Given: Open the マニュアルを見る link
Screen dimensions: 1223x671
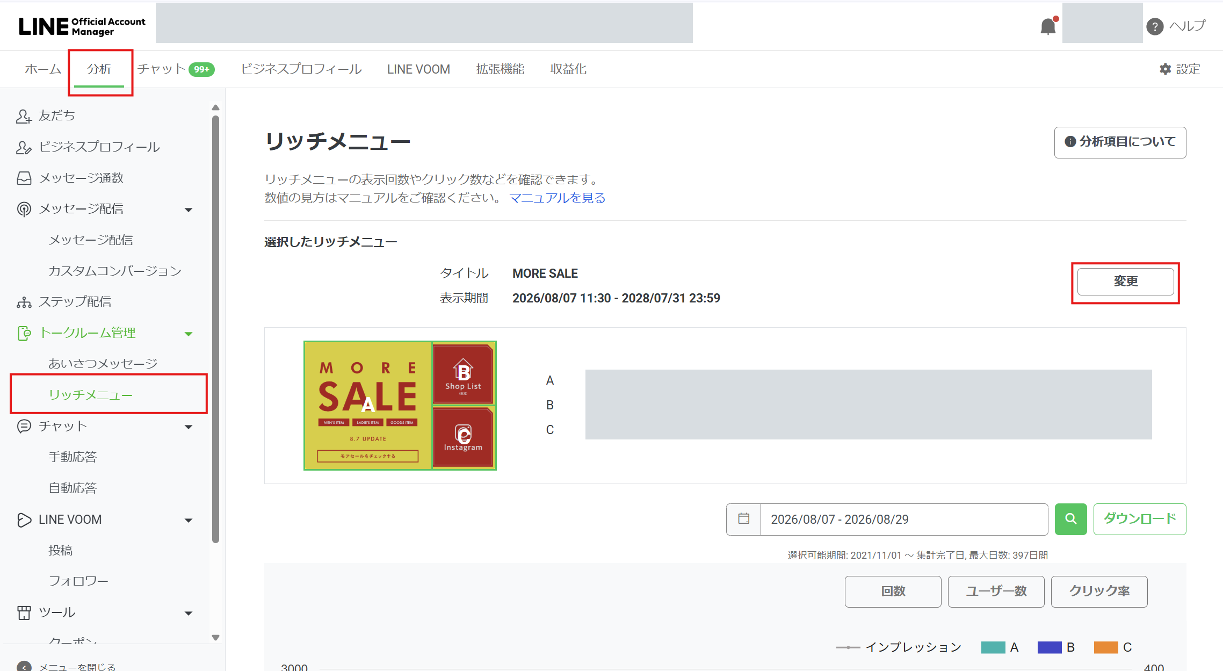Looking at the screenshot, I should [x=557, y=198].
